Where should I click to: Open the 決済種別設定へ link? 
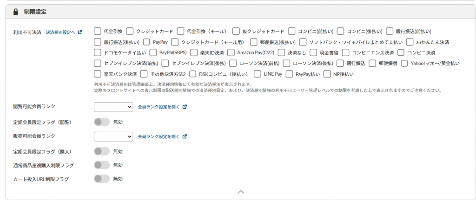point(60,32)
